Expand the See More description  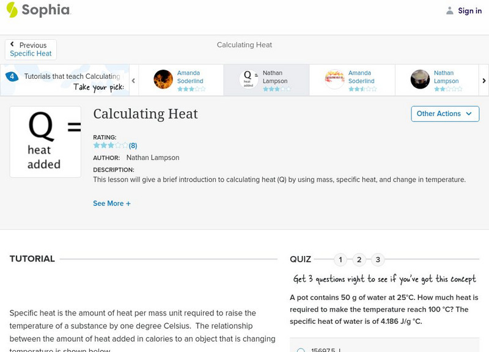tap(112, 204)
